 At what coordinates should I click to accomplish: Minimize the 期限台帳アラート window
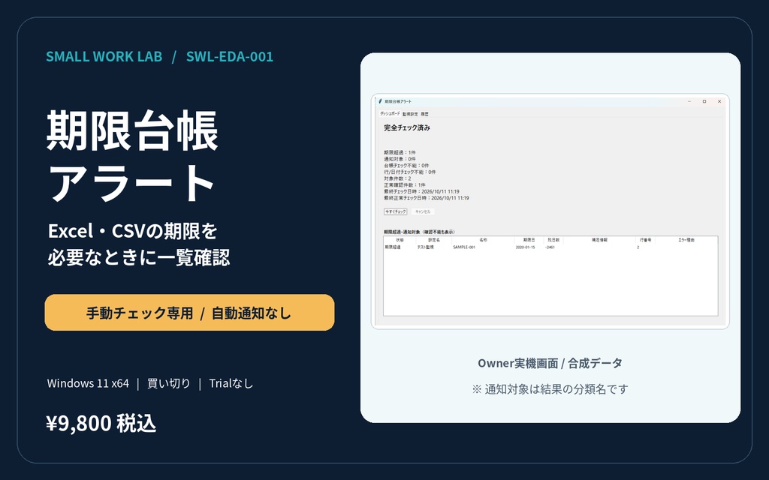pyautogui.click(x=689, y=101)
